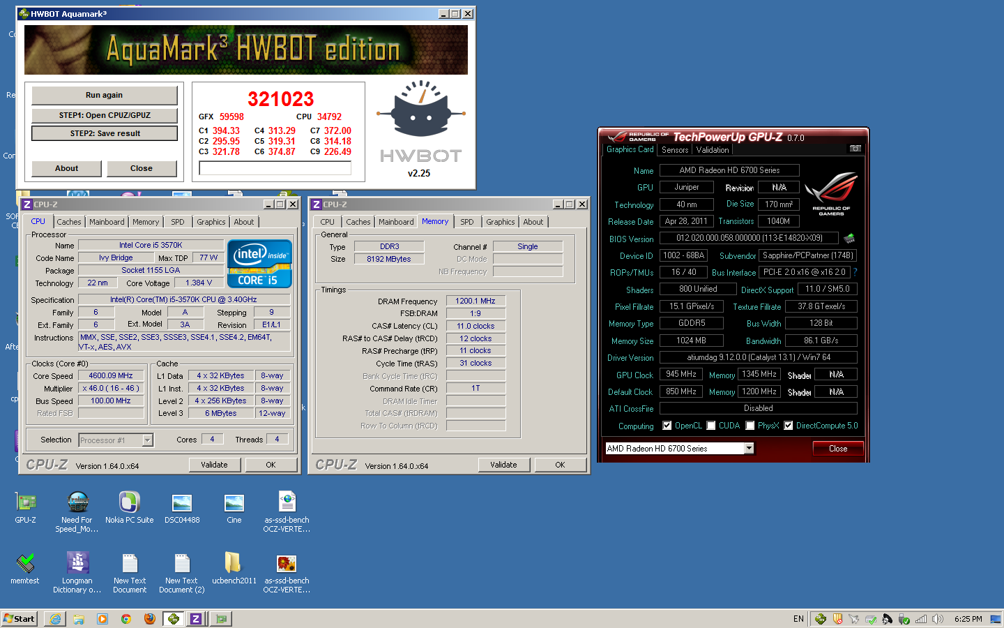Viewport: 1004px width, 628px height.
Task: Click the Close button in Aquamark window
Action: click(x=142, y=168)
